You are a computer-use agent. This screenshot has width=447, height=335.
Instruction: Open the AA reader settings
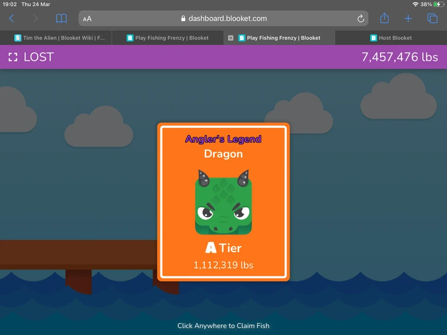coord(87,19)
